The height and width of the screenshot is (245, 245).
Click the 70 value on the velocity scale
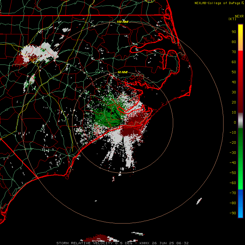(234, 52)
